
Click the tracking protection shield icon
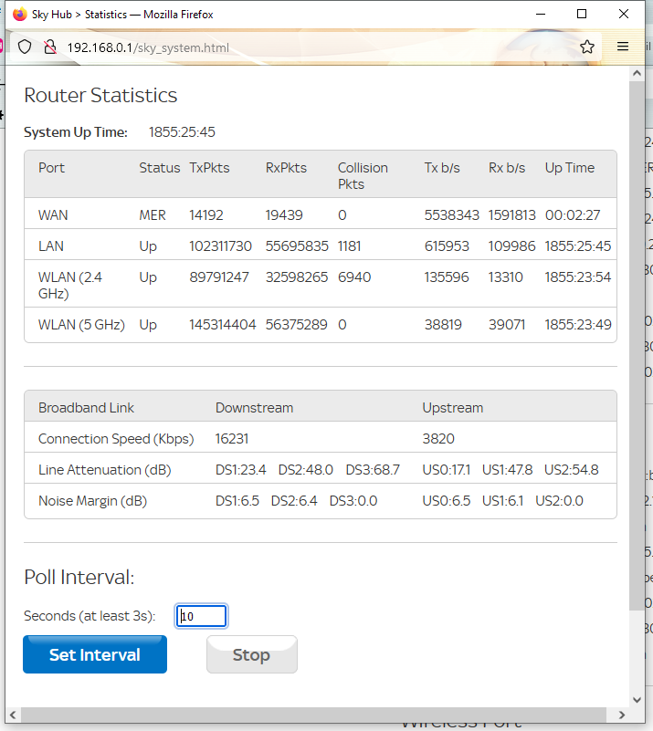26,47
